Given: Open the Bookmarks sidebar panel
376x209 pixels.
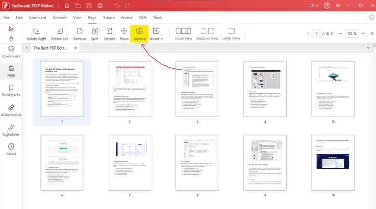Looking at the screenshot, I should coord(11,92).
